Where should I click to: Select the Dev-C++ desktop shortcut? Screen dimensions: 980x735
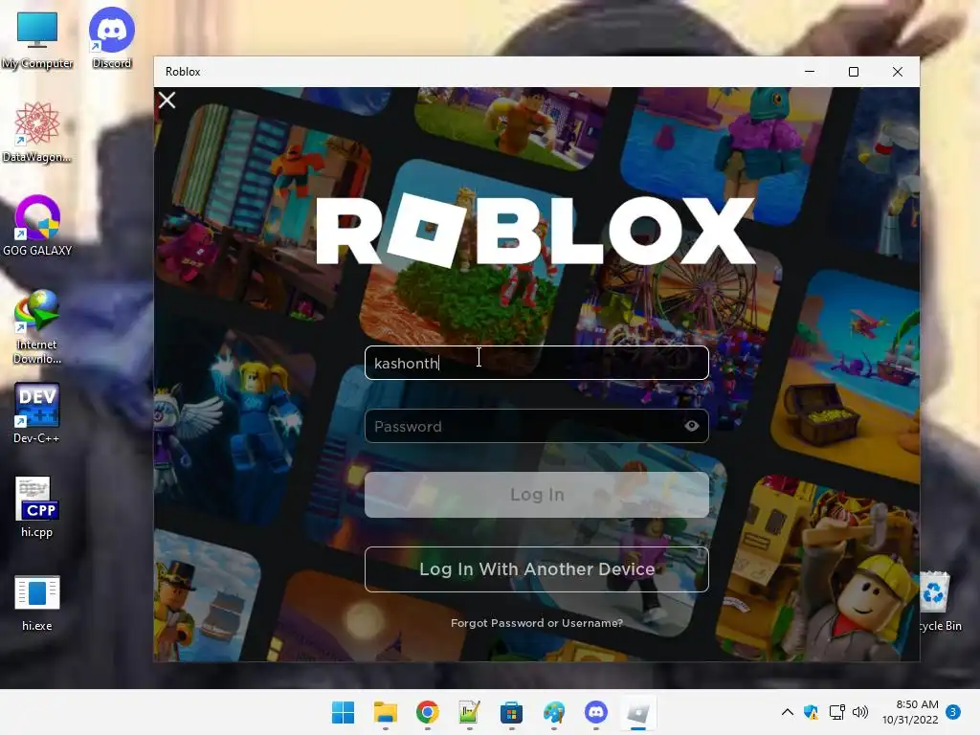click(x=37, y=413)
